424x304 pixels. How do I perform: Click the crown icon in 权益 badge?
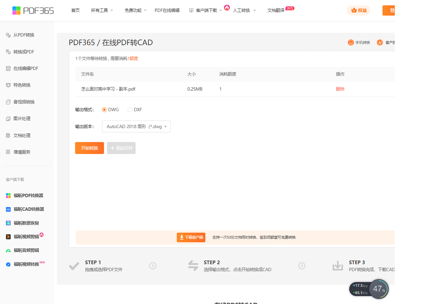click(354, 10)
